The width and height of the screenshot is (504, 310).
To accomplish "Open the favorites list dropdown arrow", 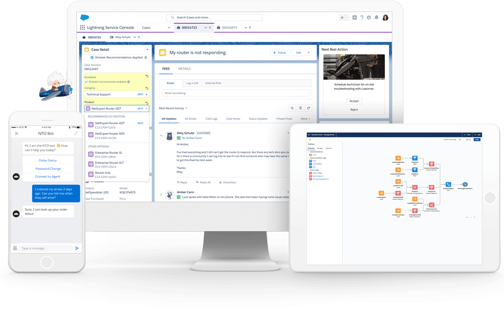I will [x=347, y=17].
